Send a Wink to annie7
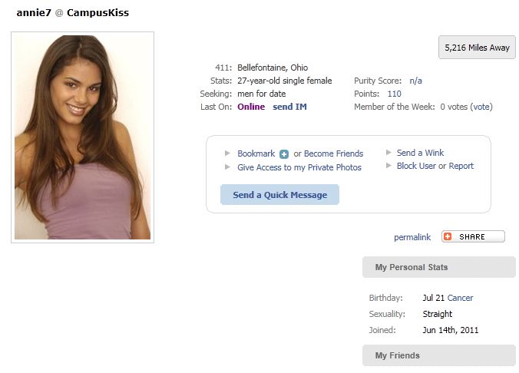Image resolution: width=519 pixels, height=373 pixels. pyautogui.click(x=421, y=153)
